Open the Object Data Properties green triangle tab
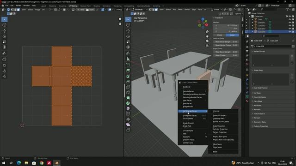This screenshot has width=296, height=166. [247, 96]
